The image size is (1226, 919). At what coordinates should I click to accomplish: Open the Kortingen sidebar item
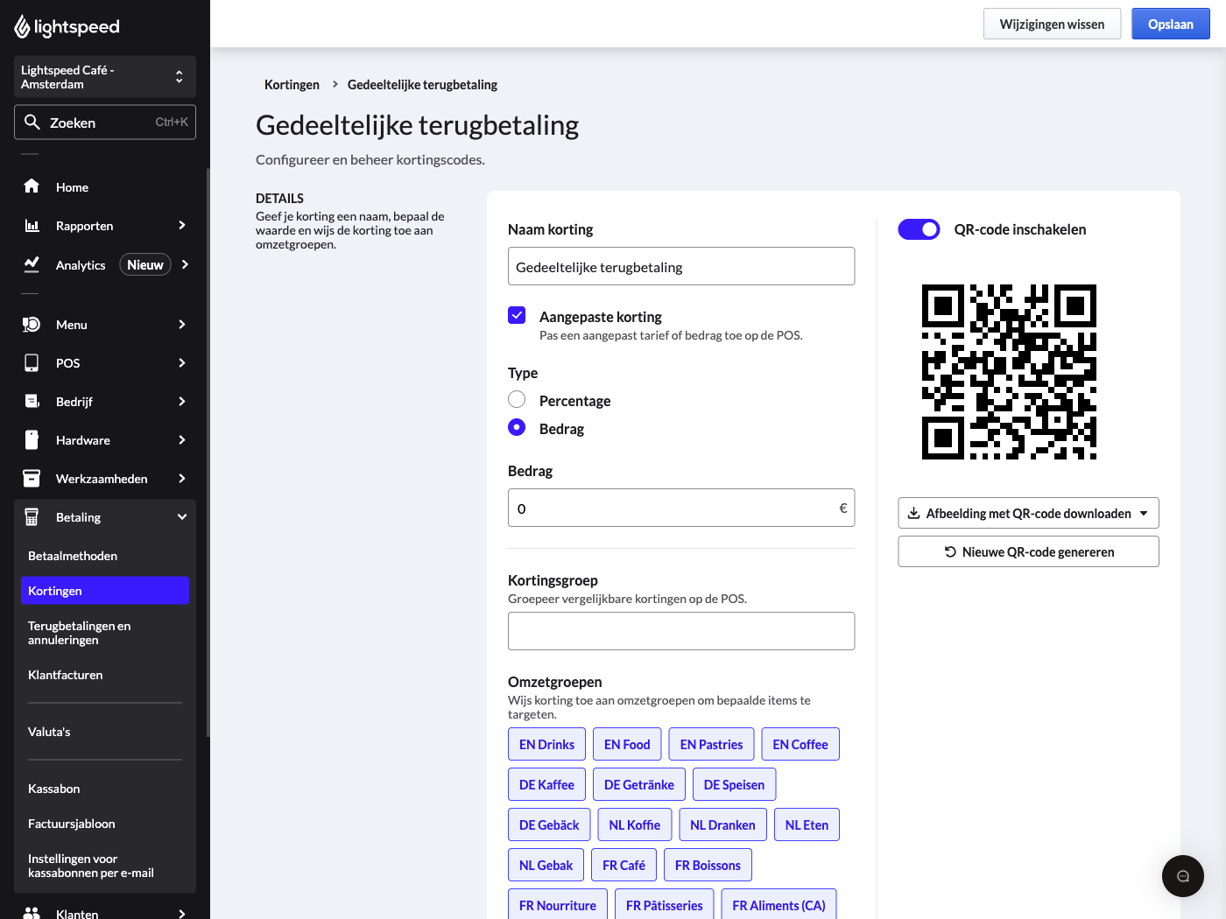point(105,591)
